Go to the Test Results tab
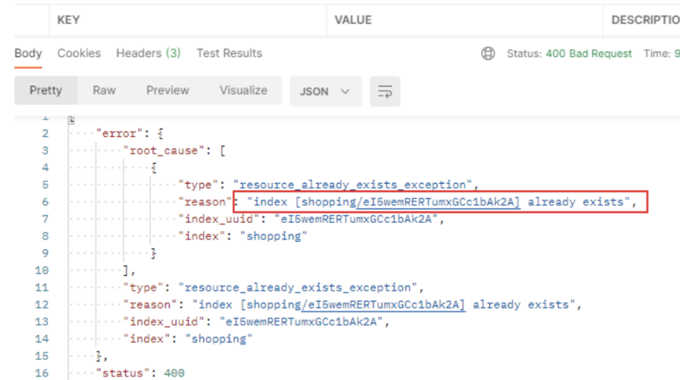 [x=229, y=53]
